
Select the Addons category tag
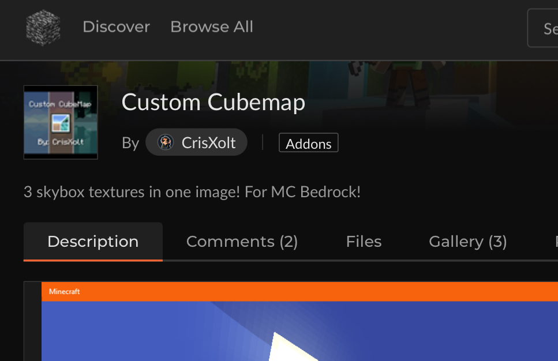click(309, 142)
